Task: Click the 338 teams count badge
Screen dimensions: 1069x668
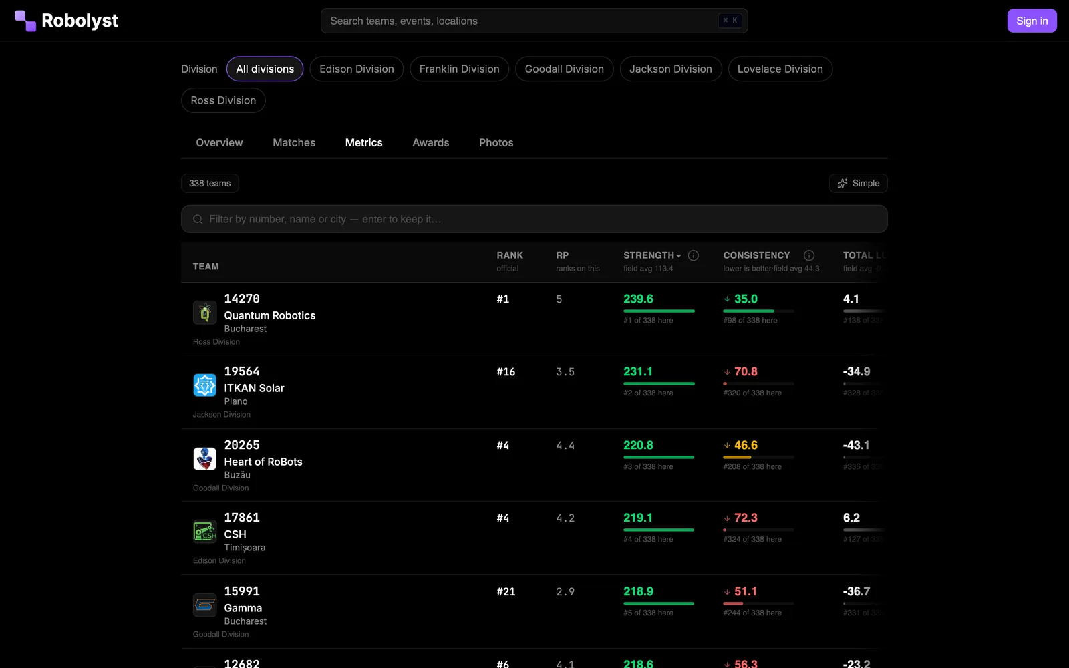Action: 210,183
